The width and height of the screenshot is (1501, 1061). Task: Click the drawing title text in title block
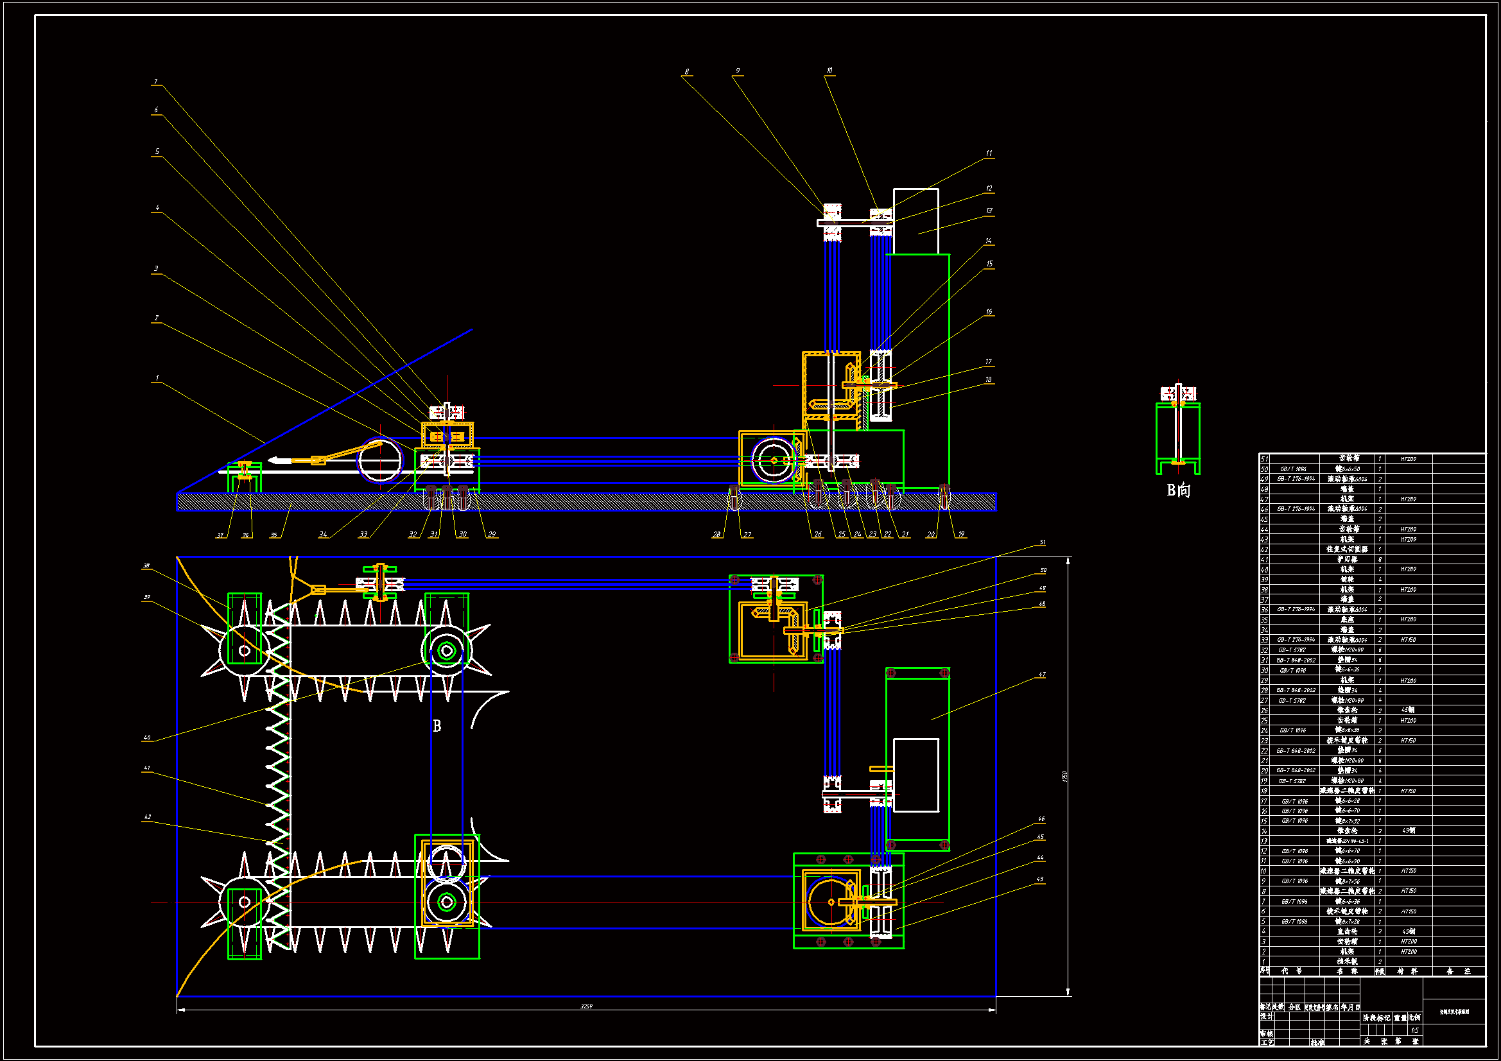(x=1454, y=1012)
